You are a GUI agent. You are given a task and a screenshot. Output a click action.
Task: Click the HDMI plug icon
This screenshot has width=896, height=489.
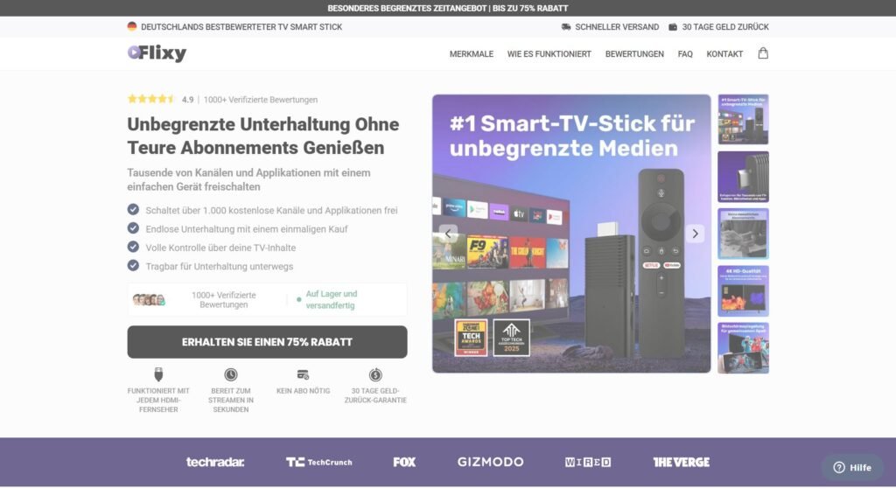158,374
